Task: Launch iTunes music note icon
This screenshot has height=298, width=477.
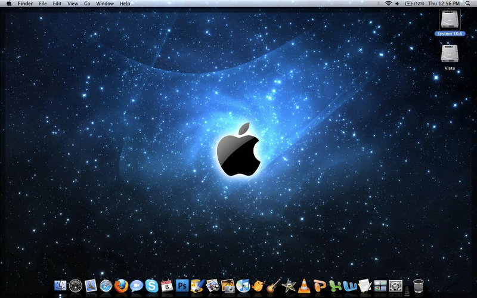Action: [x=243, y=286]
